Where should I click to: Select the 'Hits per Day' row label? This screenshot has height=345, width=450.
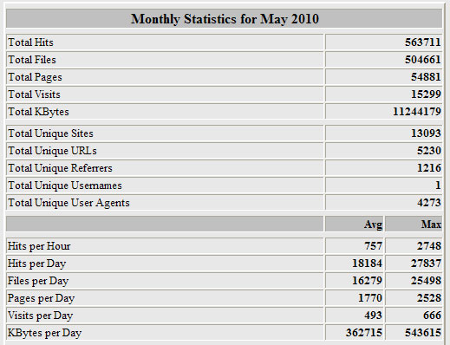click(x=36, y=264)
